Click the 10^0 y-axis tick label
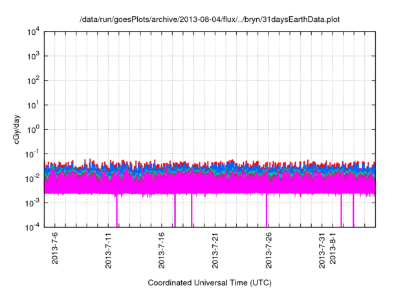Viewport: 414px width, 289px height. point(34,130)
